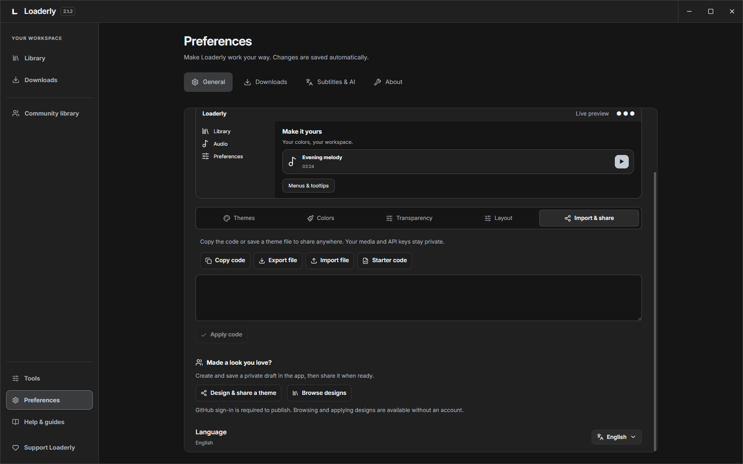Open Help & guides
This screenshot has width=743, height=464.
coord(49,422)
